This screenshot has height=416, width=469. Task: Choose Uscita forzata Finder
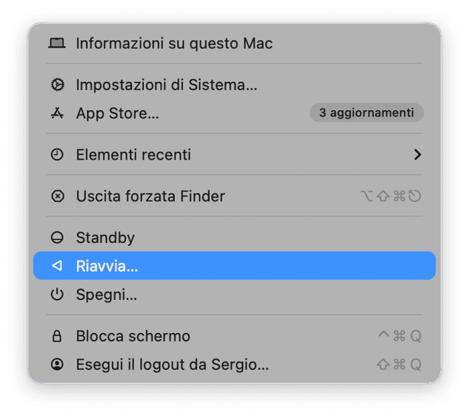tap(150, 197)
